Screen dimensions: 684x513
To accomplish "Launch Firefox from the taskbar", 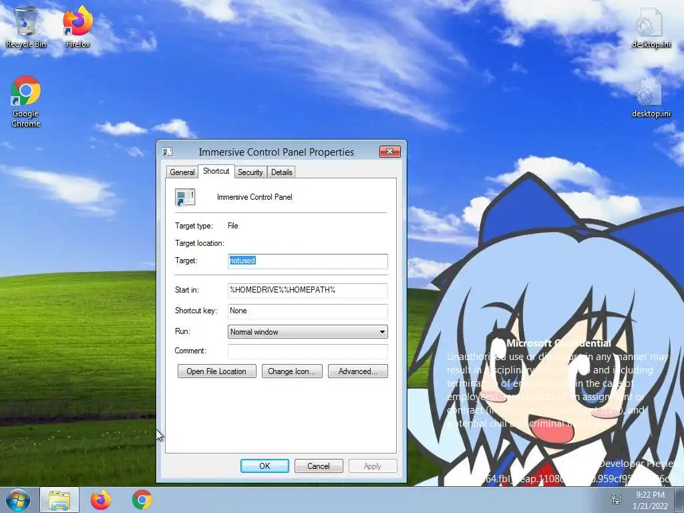I will coord(101,500).
